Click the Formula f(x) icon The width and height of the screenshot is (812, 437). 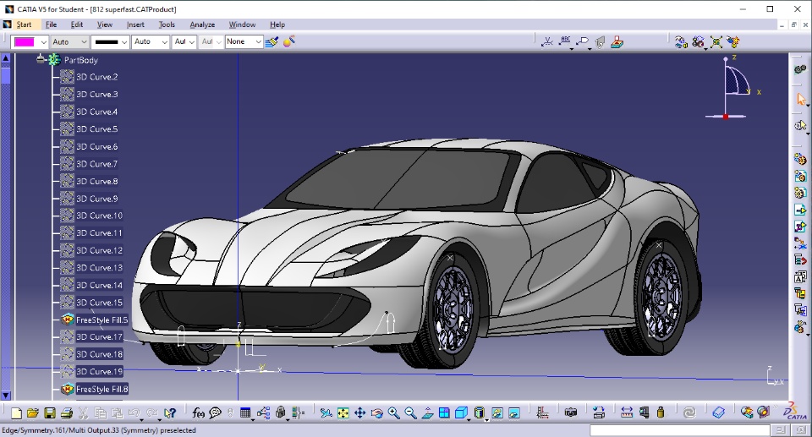click(x=198, y=412)
